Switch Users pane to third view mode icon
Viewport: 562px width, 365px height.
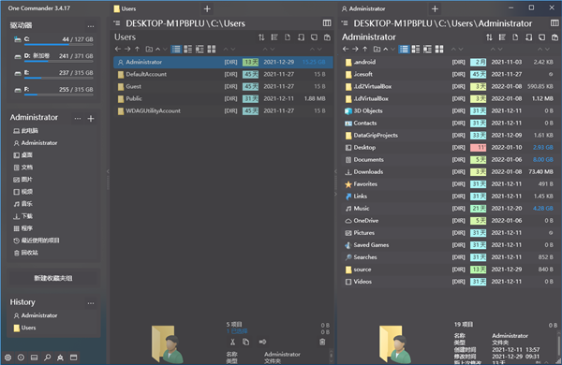[x=200, y=49]
